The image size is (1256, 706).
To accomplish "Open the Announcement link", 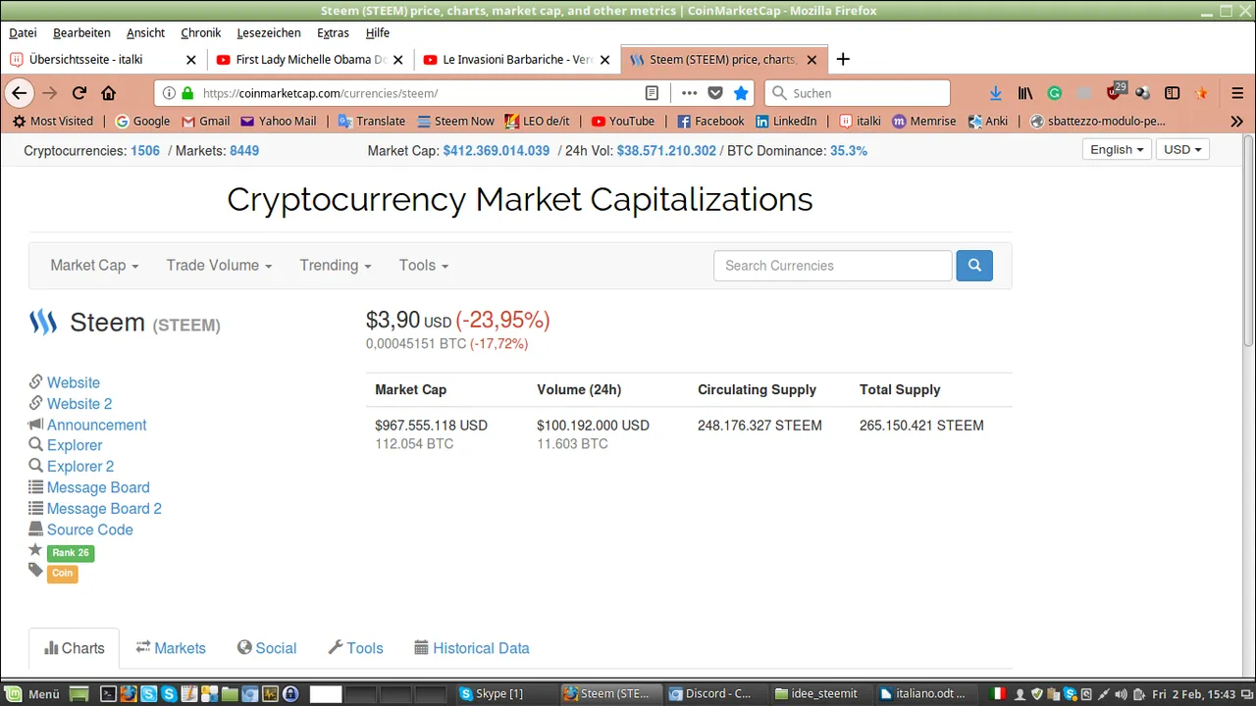I will (x=97, y=425).
